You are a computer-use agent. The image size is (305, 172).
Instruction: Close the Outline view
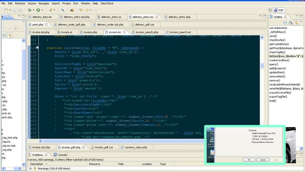285,17
